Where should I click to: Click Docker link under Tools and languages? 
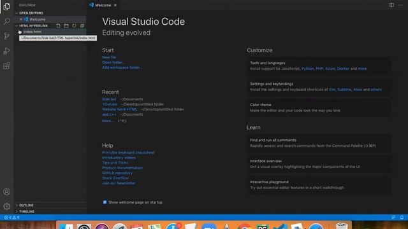[343, 69]
